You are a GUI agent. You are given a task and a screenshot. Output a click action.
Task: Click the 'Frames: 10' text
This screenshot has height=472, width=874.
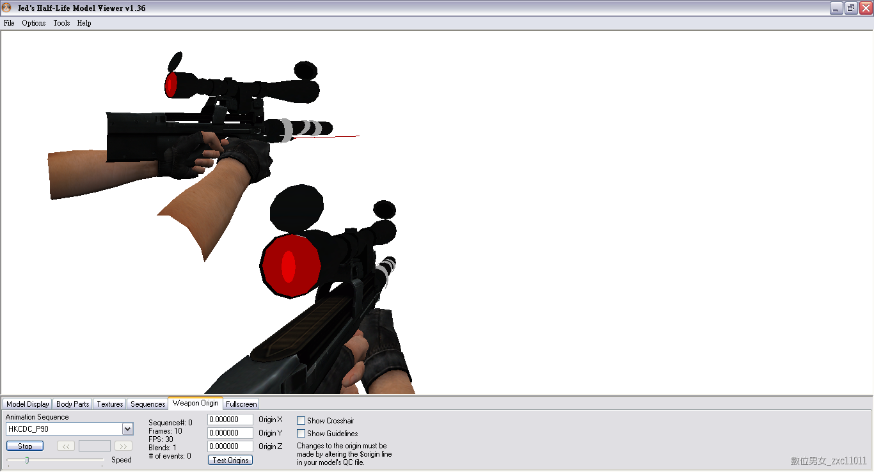pos(165,431)
